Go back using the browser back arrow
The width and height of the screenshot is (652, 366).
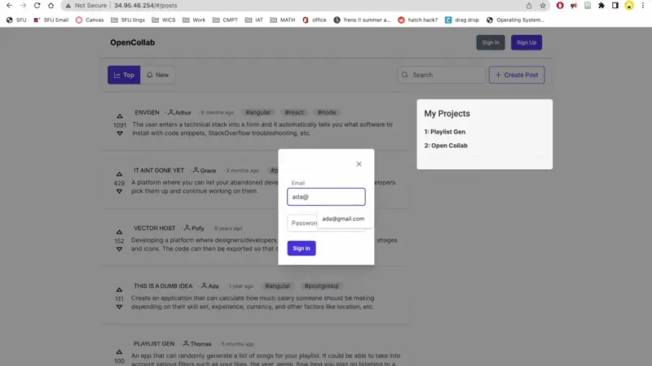pyautogui.click(x=9, y=6)
